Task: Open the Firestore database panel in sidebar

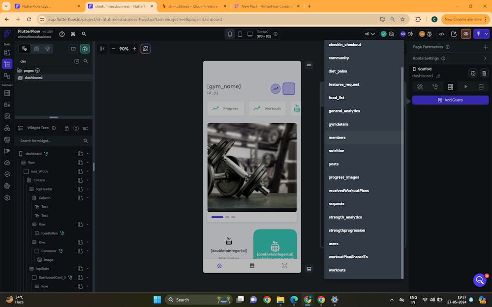Action: tap(7, 93)
